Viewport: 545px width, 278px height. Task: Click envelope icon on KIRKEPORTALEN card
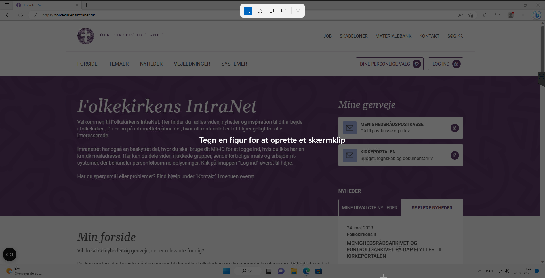350,155
